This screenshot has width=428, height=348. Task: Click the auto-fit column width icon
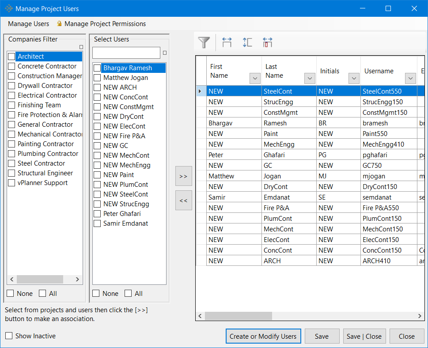[227, 42]
